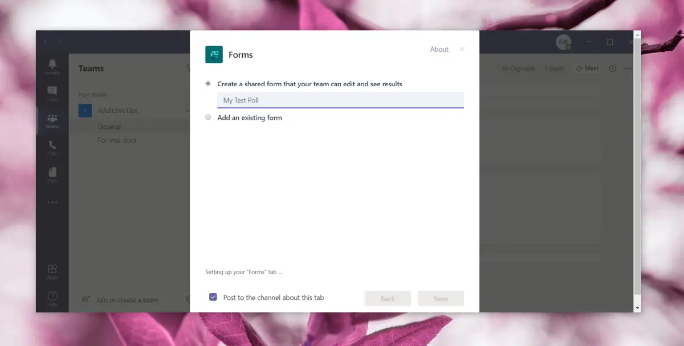Click Setting up your "Forms" tab status text

click(x=243, y=272)
